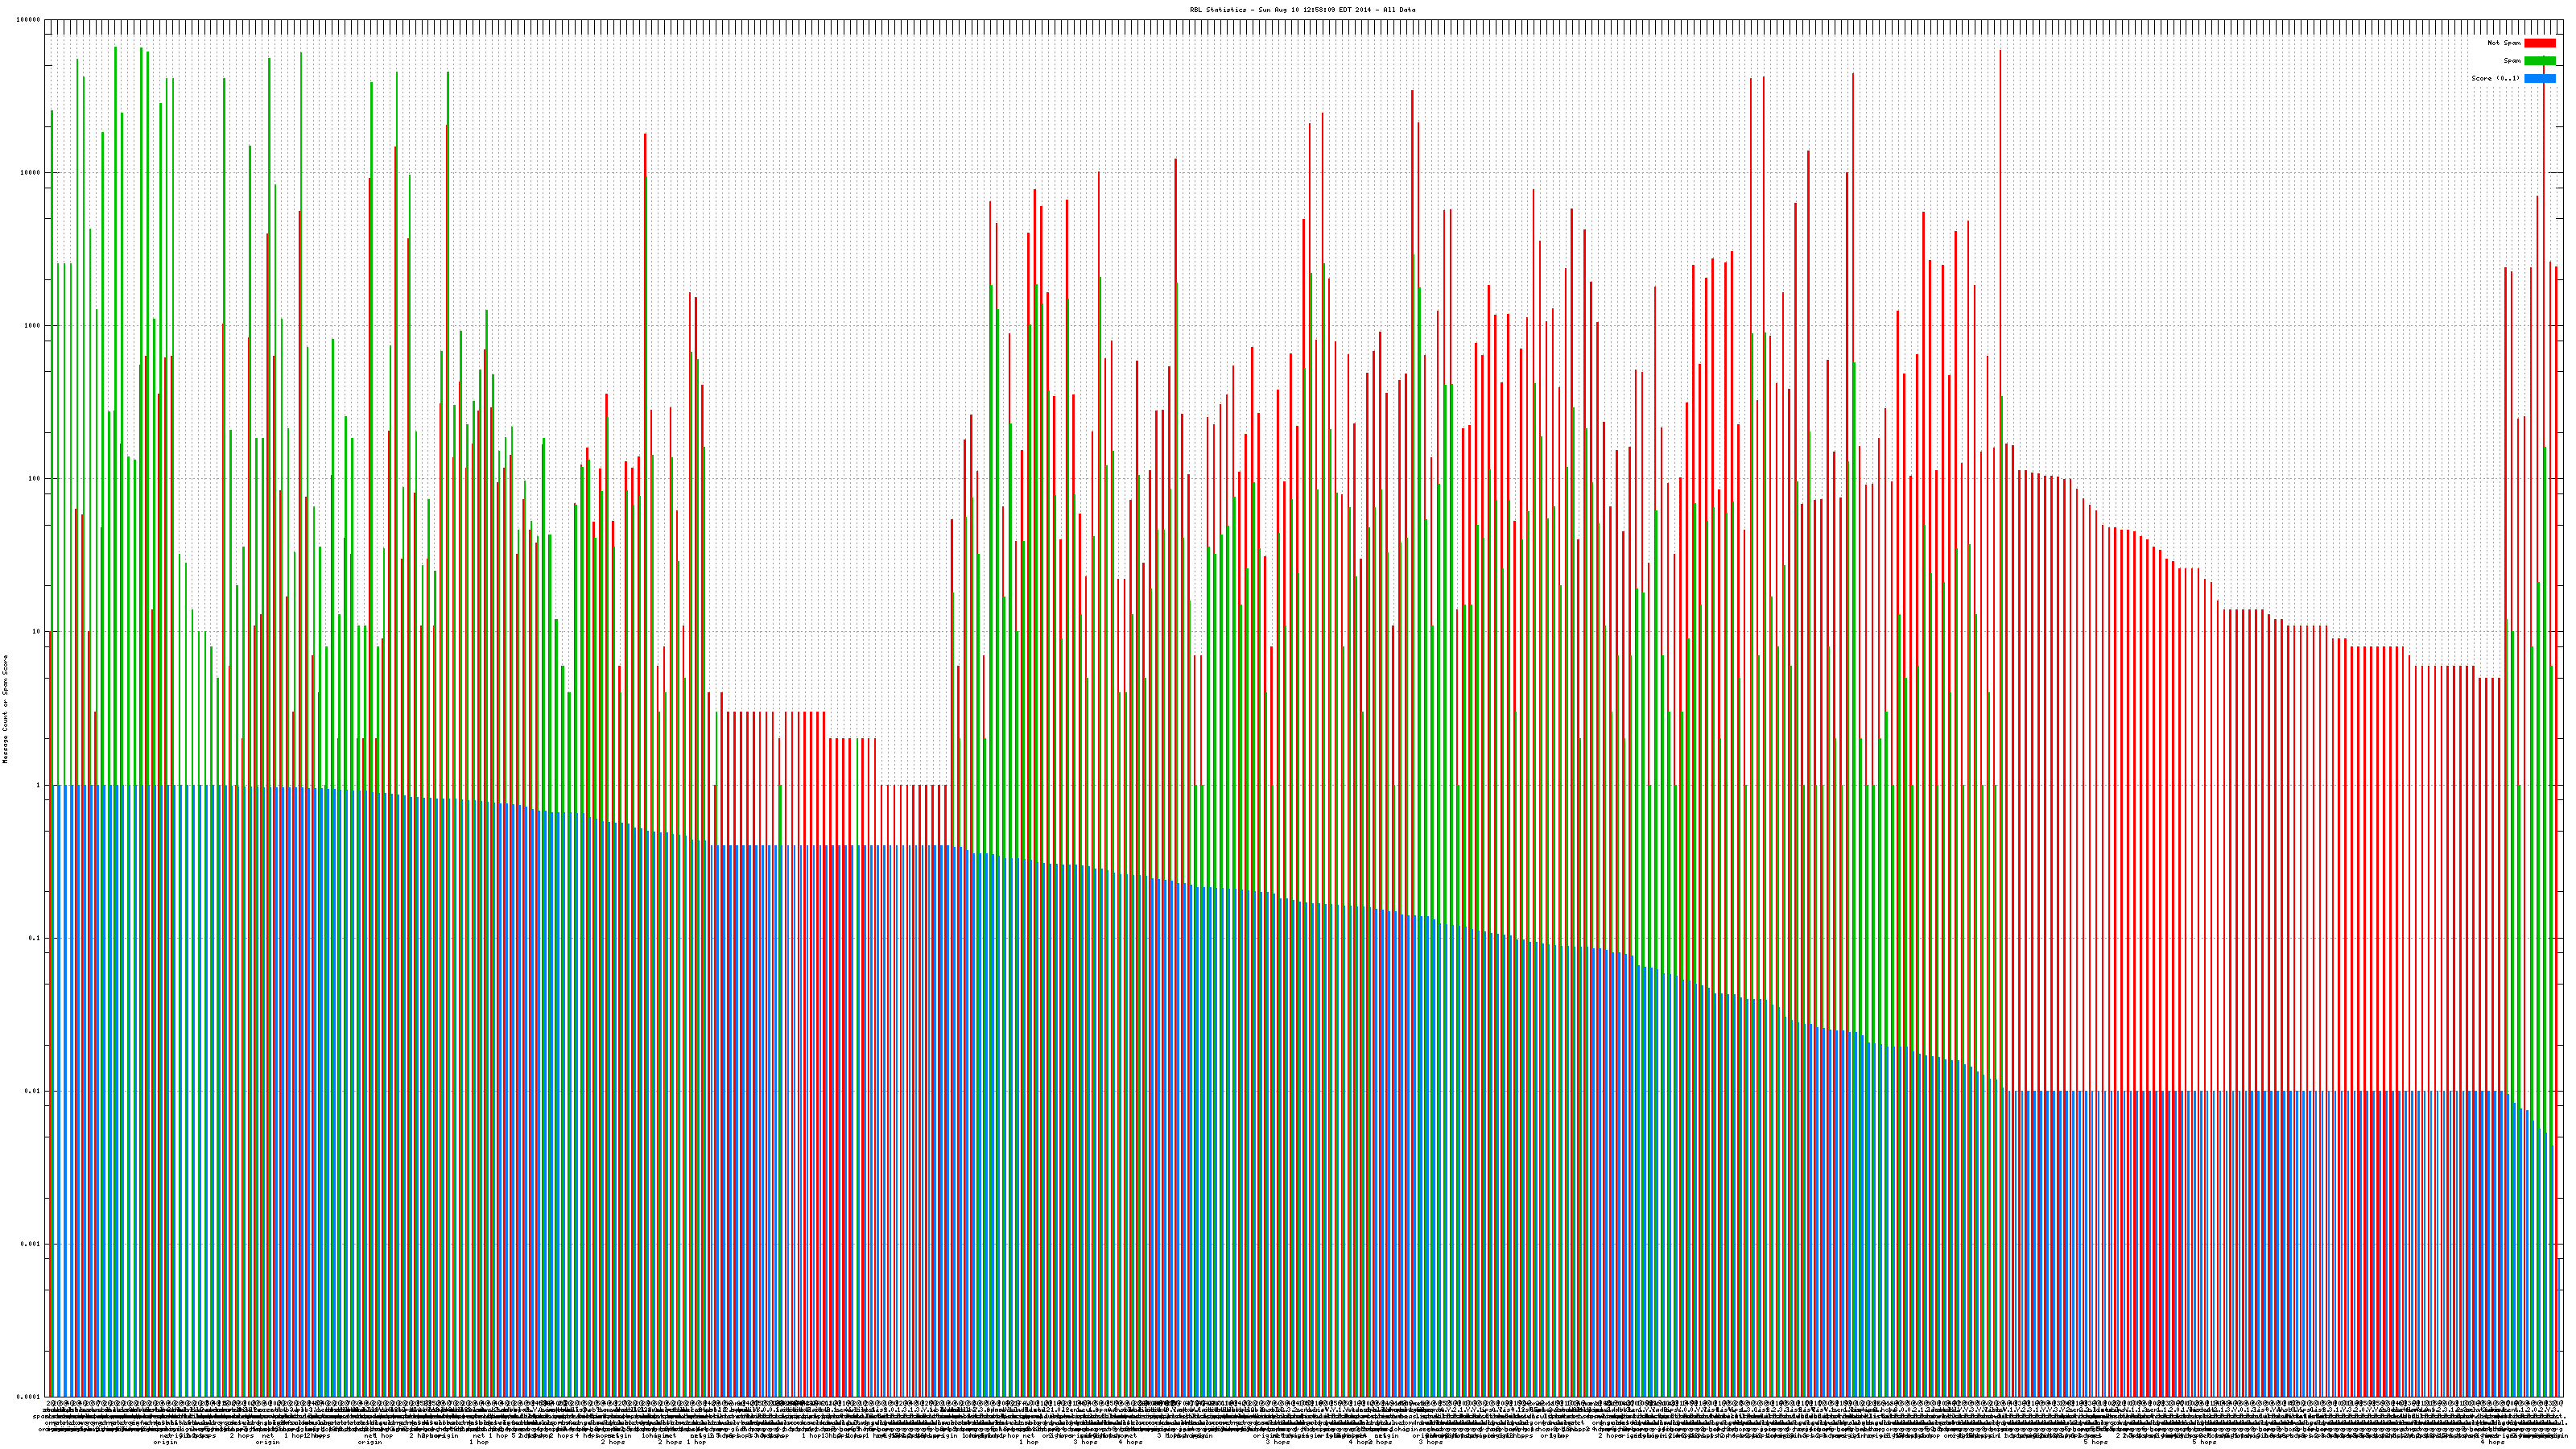The height and width of the screenshot is (1449, 2576).
Task: Click the 10 y-axis tick label
Action: coord(37,632)
